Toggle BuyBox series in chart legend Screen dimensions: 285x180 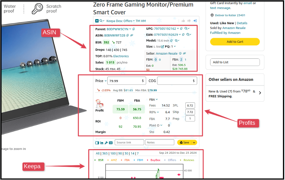click(155, 160)
